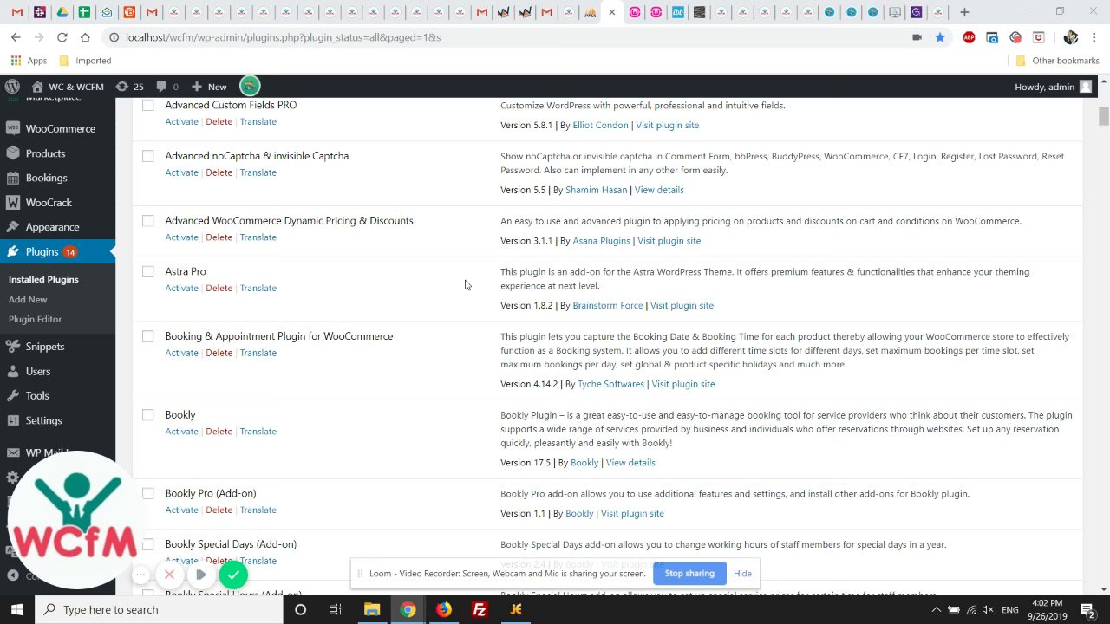Click the WordPress logo in admin bar
This screenshot has width=1110, height=624.
(x=12, y=87)
